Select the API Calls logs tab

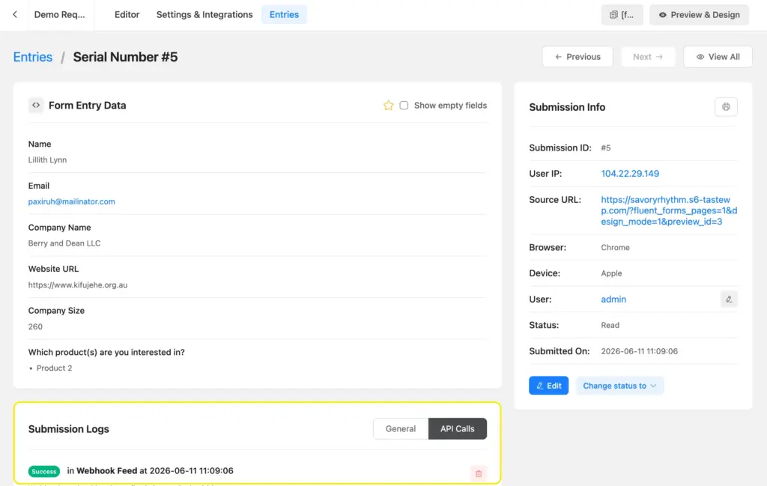(x=458, y=429)
